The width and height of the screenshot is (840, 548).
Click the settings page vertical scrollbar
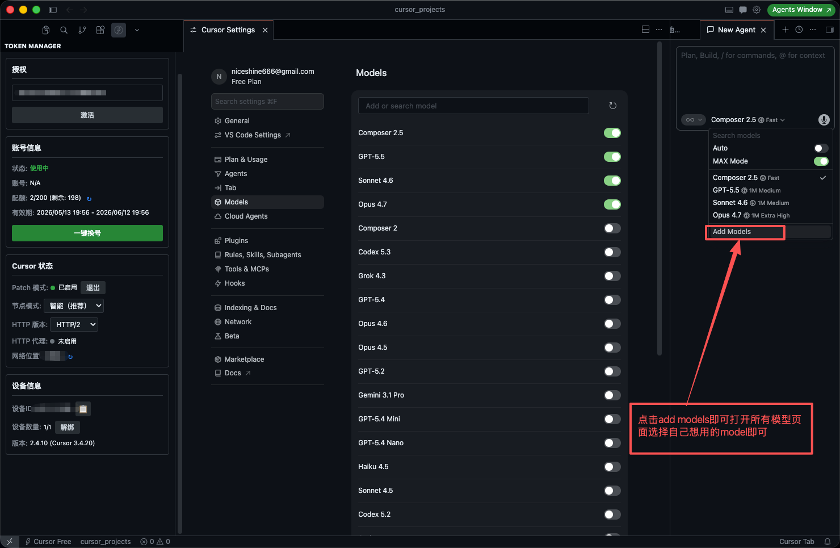[x=660, y=199]
